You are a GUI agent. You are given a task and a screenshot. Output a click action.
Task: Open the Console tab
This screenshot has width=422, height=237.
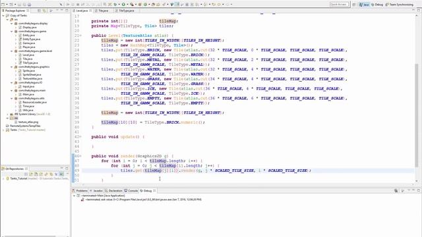131,190
